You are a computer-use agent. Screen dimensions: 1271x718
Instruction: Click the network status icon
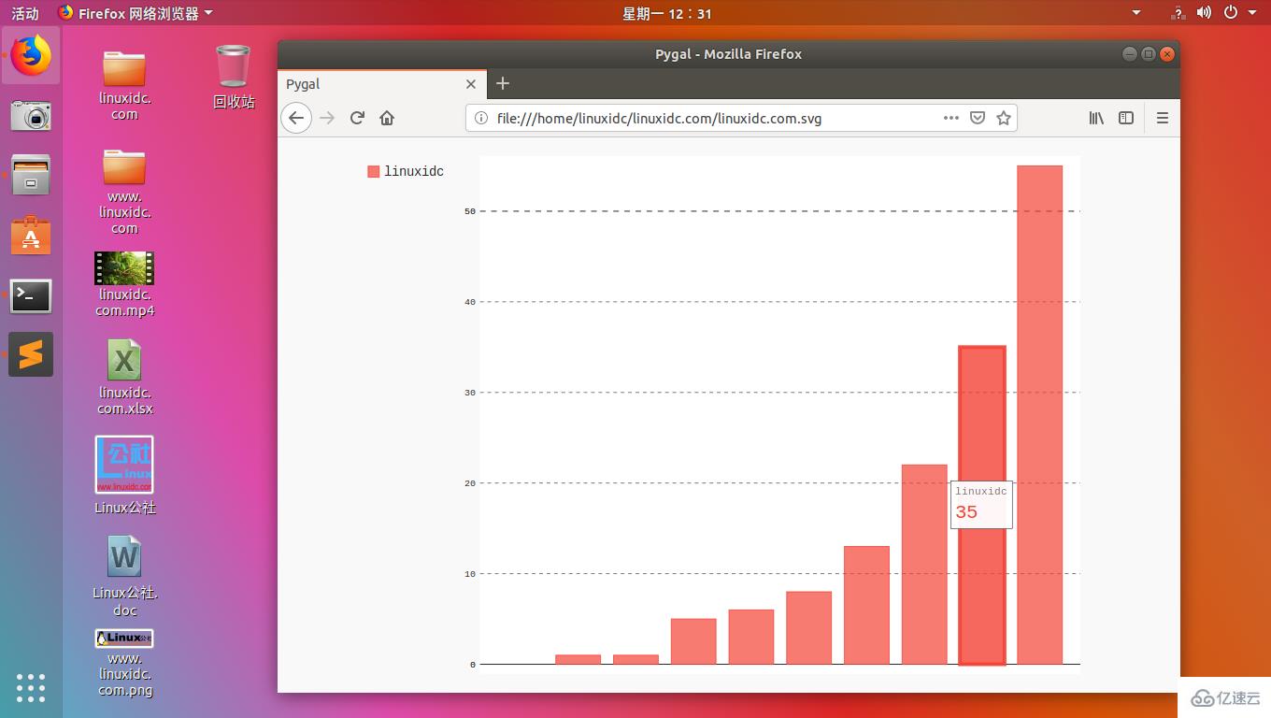(1178, 13)
